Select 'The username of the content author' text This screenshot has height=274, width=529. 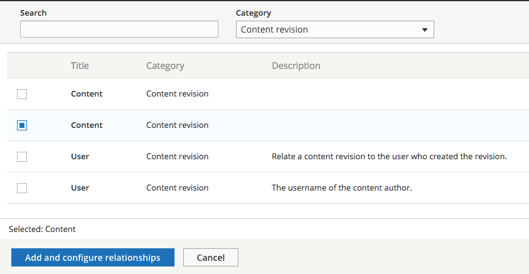click(341, 188)
